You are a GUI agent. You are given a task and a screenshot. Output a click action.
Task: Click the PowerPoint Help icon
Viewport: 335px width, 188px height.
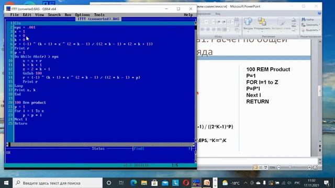pos(319,14)
